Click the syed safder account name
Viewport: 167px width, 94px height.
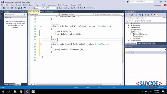coord(158,5)
